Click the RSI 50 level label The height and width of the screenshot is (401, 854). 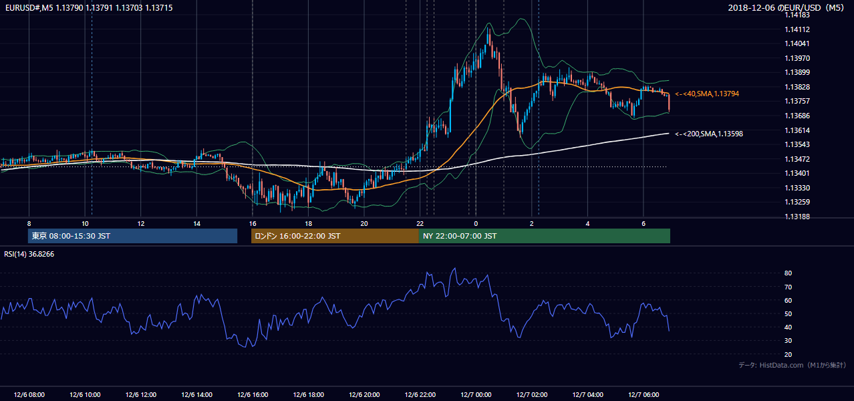789,313
